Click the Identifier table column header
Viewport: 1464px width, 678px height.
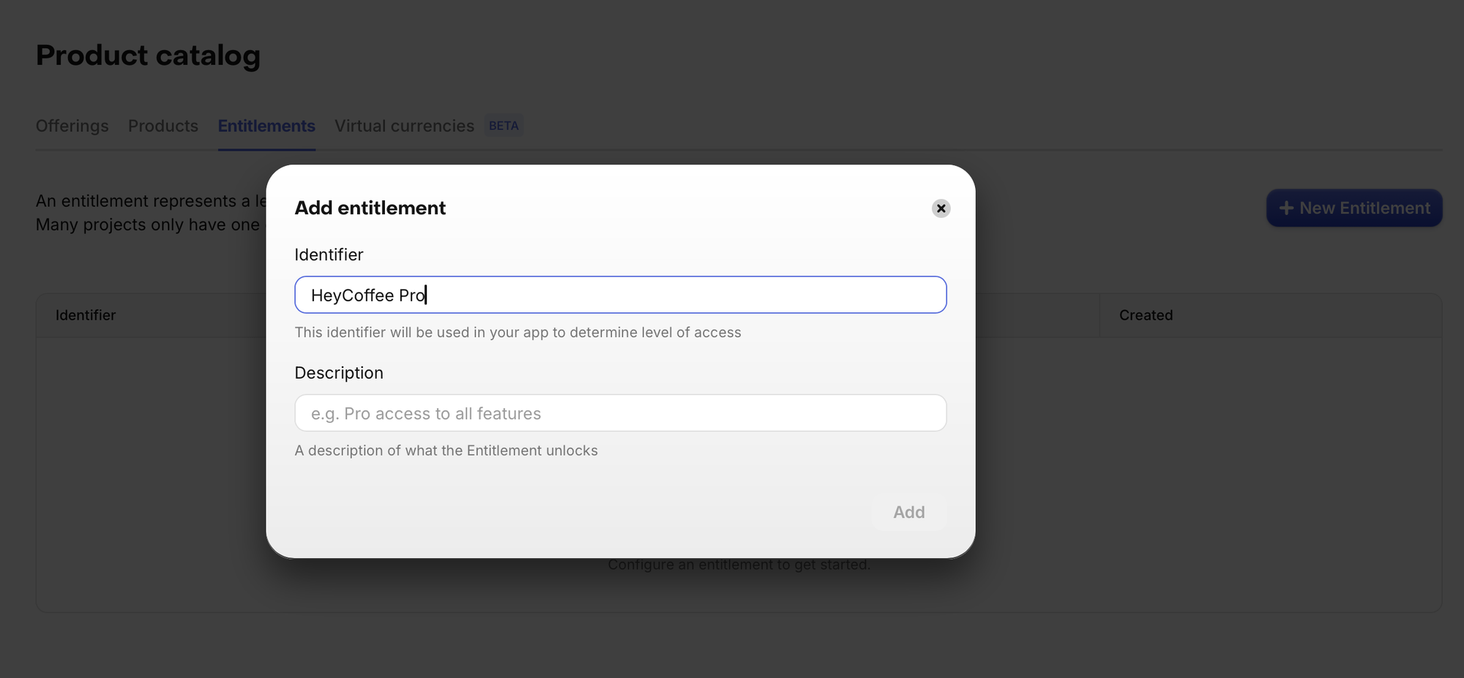pyautogui.click(x=86, y=315)
